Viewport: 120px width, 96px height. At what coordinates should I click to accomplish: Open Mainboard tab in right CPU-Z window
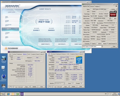pyautogui.click(x=58, y=54)
